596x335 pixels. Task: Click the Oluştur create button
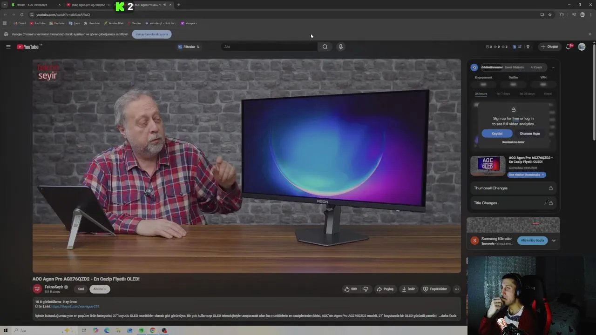(x=549, y=47)
